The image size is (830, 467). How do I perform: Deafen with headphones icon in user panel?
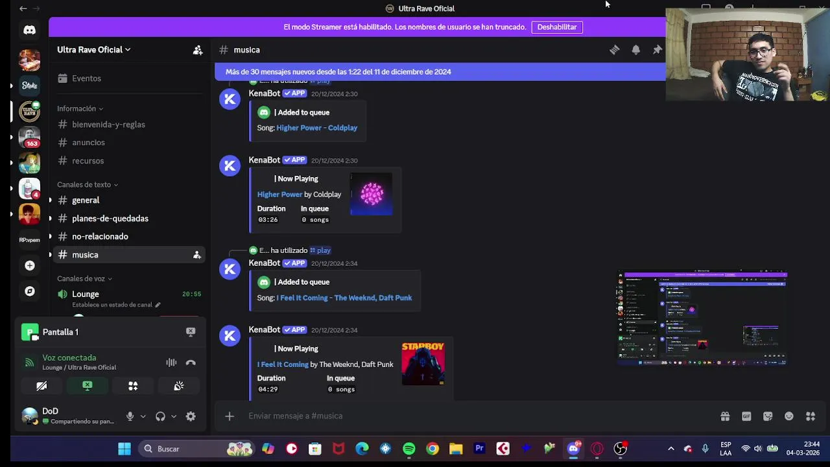point(160,416)
